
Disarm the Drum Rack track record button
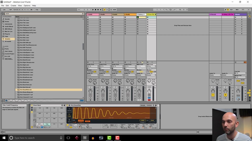pyautogui.click(x=149, y=100)
